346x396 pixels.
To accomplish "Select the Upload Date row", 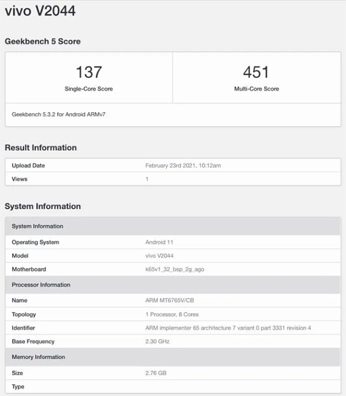I will (173, 165).
